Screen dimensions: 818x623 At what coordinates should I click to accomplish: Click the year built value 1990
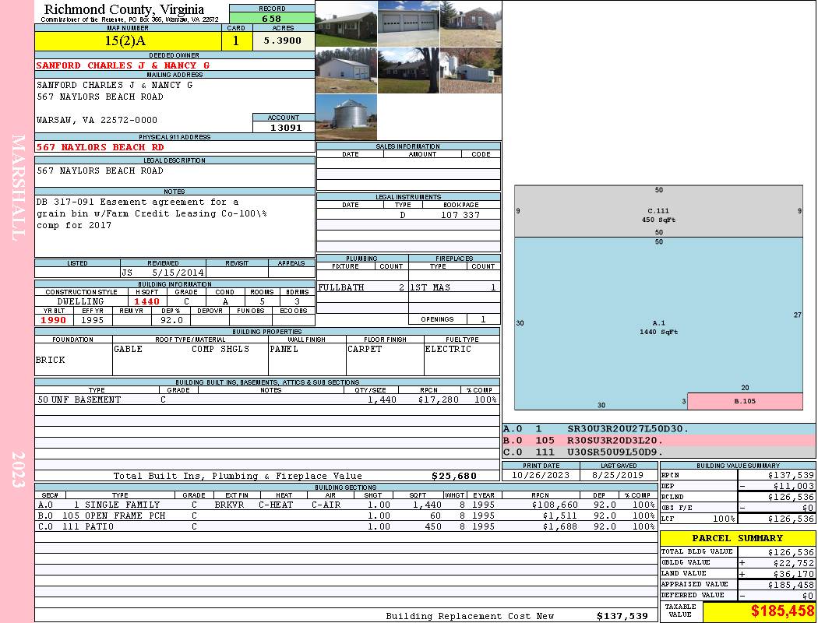(53, 320)
